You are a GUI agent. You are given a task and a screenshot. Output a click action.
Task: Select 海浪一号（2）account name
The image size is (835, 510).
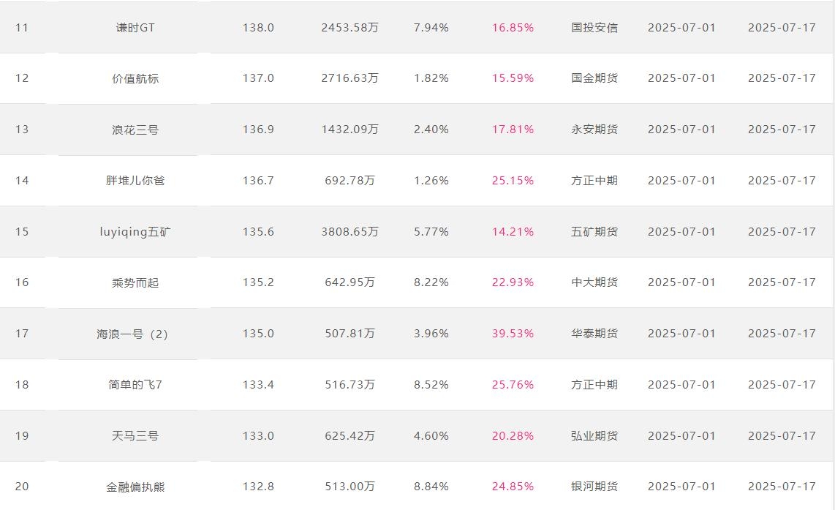[132, 334]
